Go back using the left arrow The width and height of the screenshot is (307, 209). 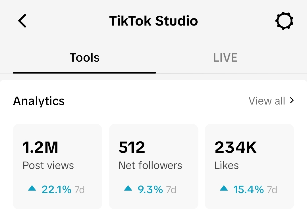[22, 21]
